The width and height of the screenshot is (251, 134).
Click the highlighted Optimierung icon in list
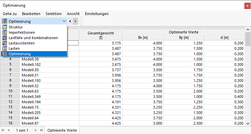[x=5, y=54]
